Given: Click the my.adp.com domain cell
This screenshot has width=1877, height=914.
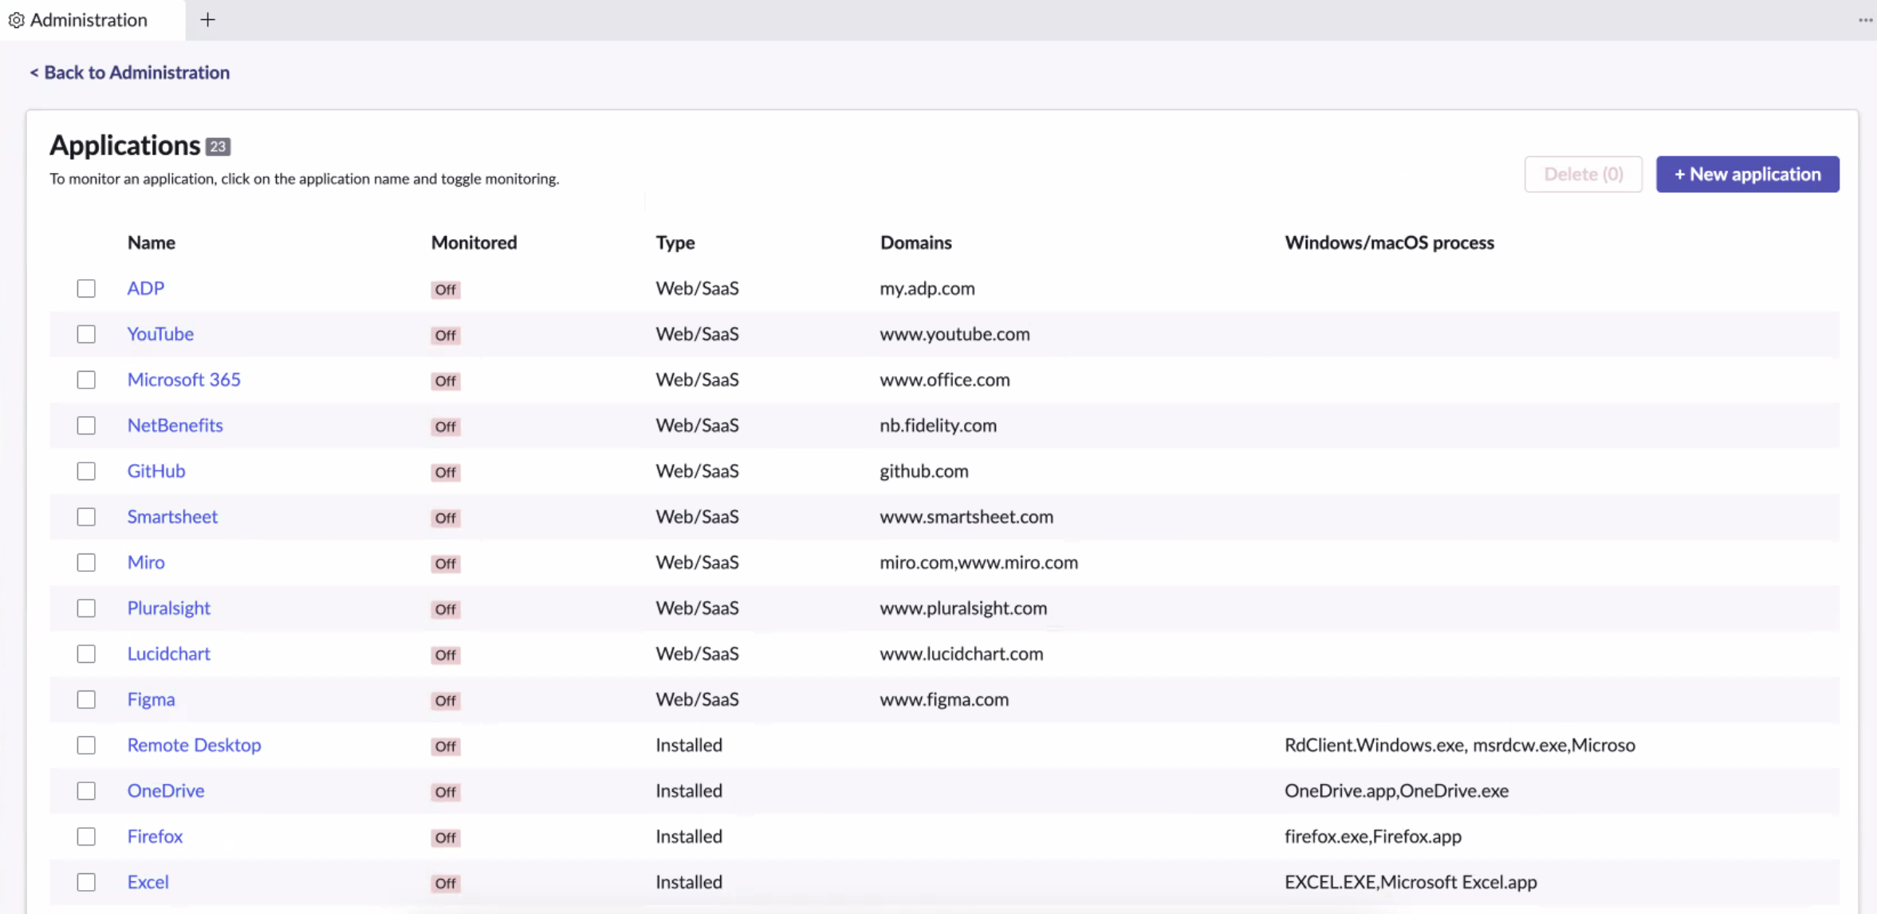Looking at the screenshot, I should 927,288.
